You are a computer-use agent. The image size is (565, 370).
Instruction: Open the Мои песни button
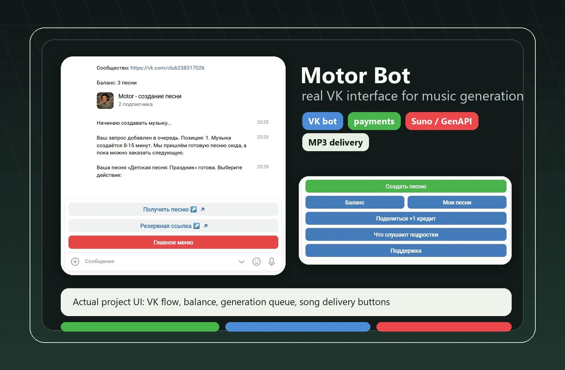tap(457, 202)
